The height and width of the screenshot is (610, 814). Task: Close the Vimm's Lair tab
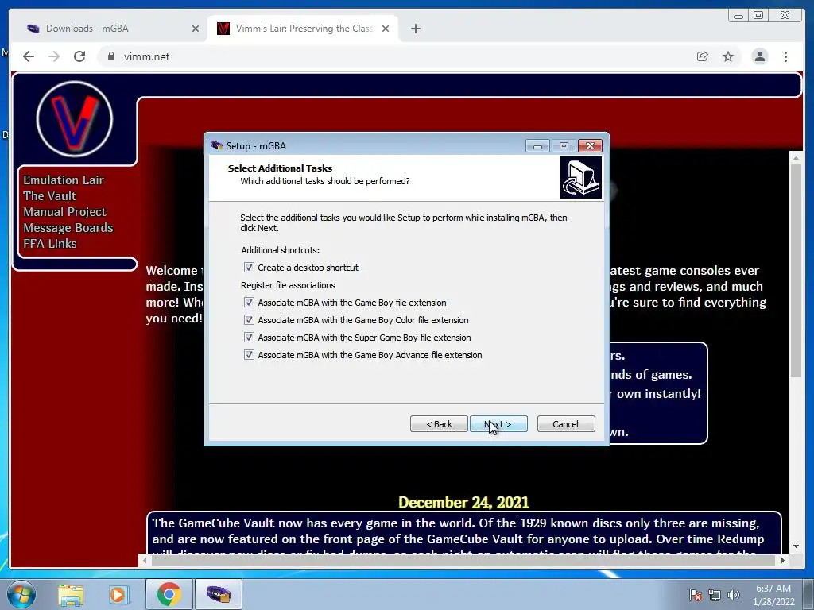point(386,29)
